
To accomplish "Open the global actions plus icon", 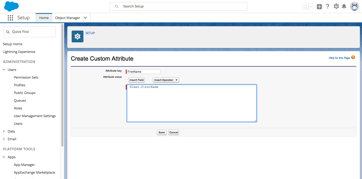I will click(x=319, y=7).
